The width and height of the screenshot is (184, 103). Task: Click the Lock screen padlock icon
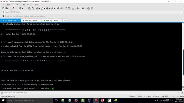tap(69, 9)
